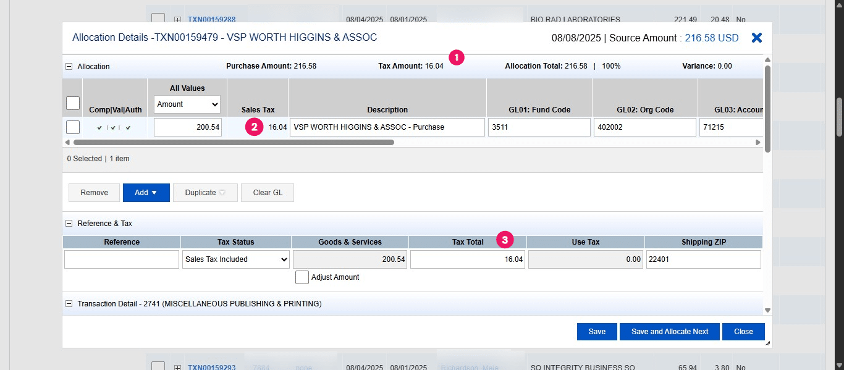This screenshot has width=844, height=370.
Task: Open the Amount dropdown under All Values
Action: pos(187,104)
